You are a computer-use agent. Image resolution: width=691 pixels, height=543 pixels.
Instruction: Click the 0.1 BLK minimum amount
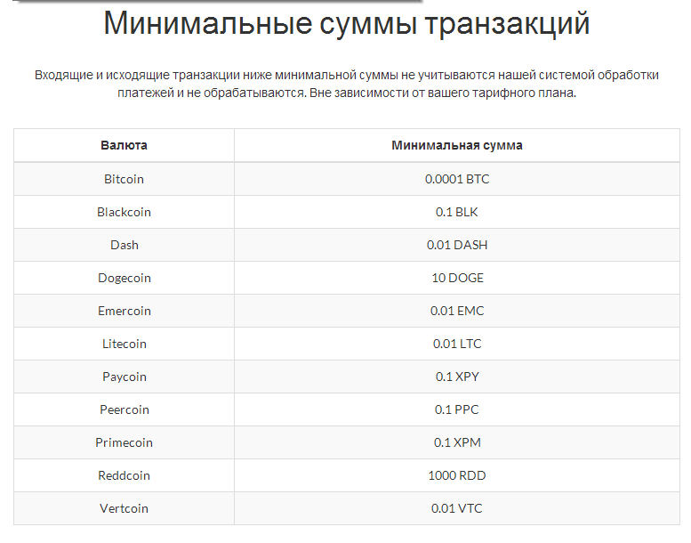click(x=457, y=212)
